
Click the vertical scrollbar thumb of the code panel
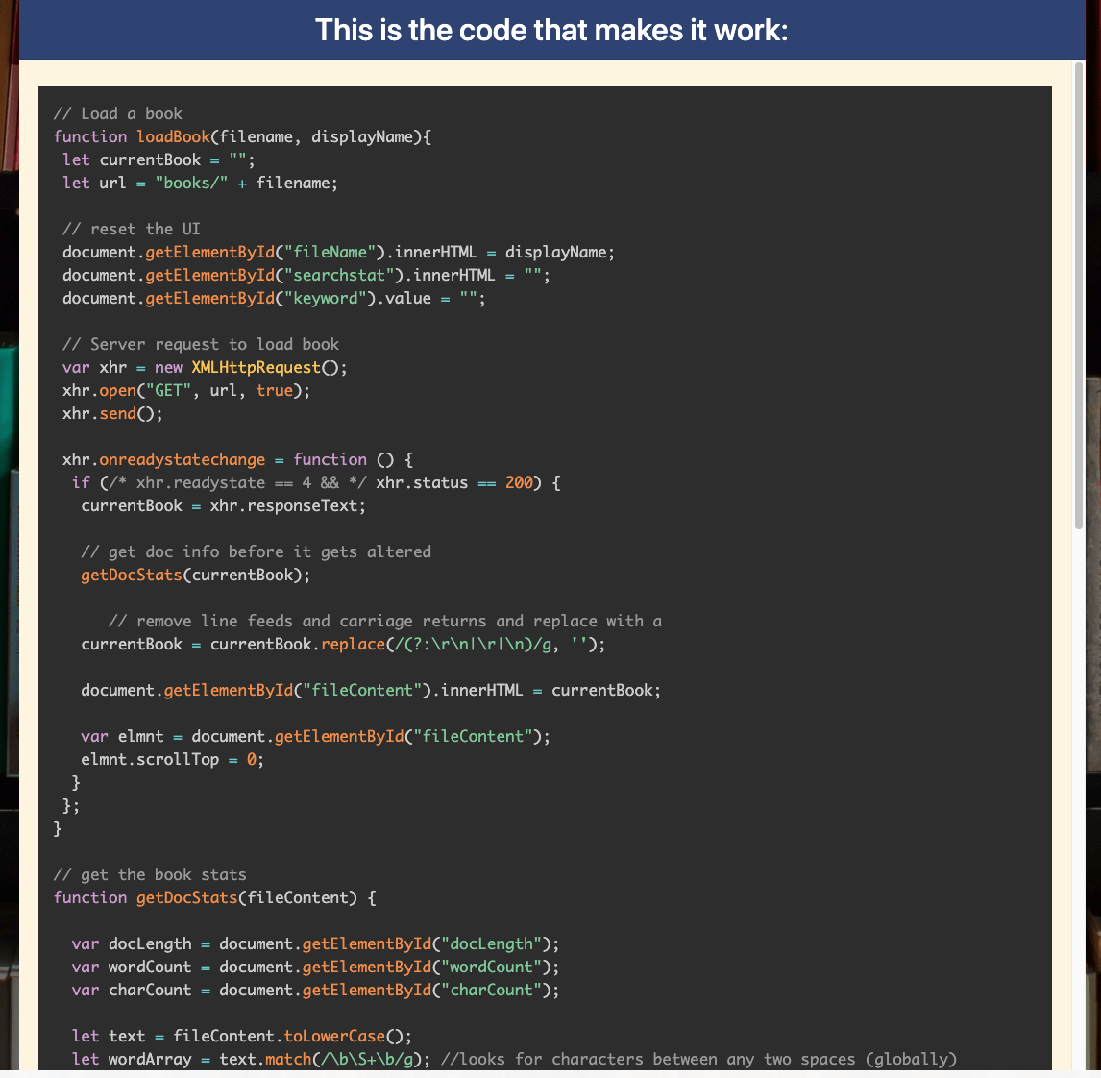tap(1079, 296)
